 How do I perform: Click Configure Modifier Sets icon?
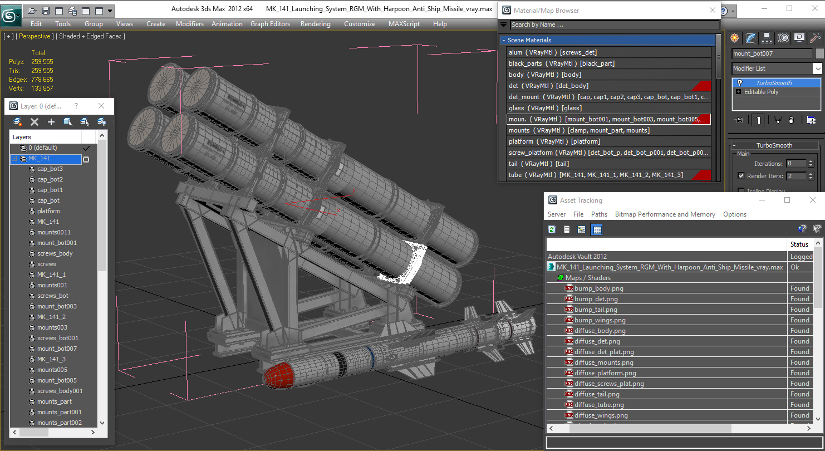[811, 120]
